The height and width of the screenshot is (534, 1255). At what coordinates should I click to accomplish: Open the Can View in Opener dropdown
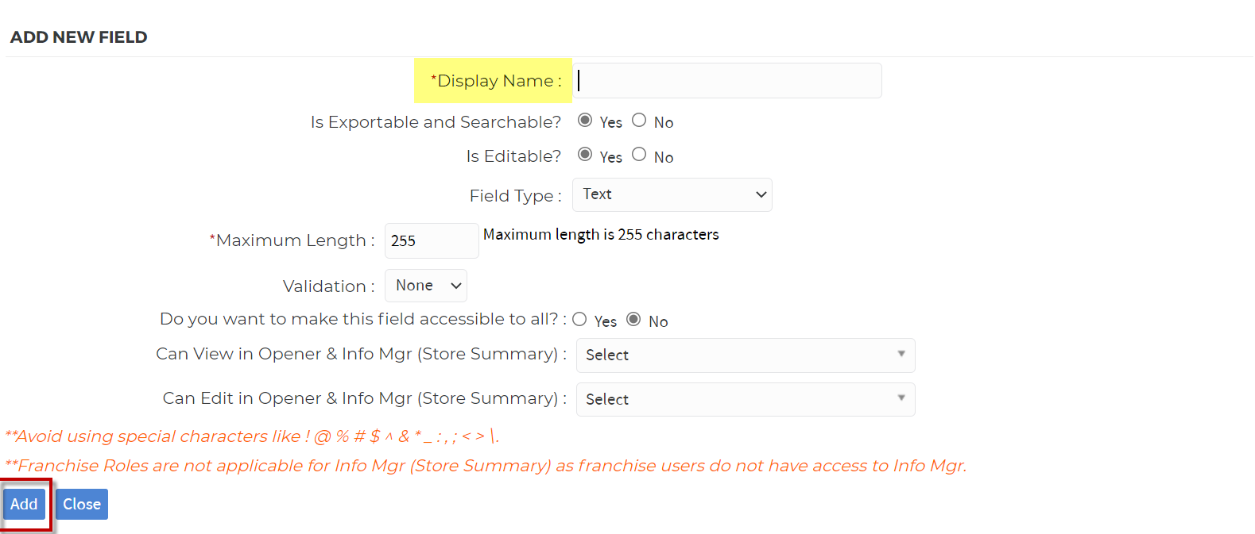coord(746,355)
